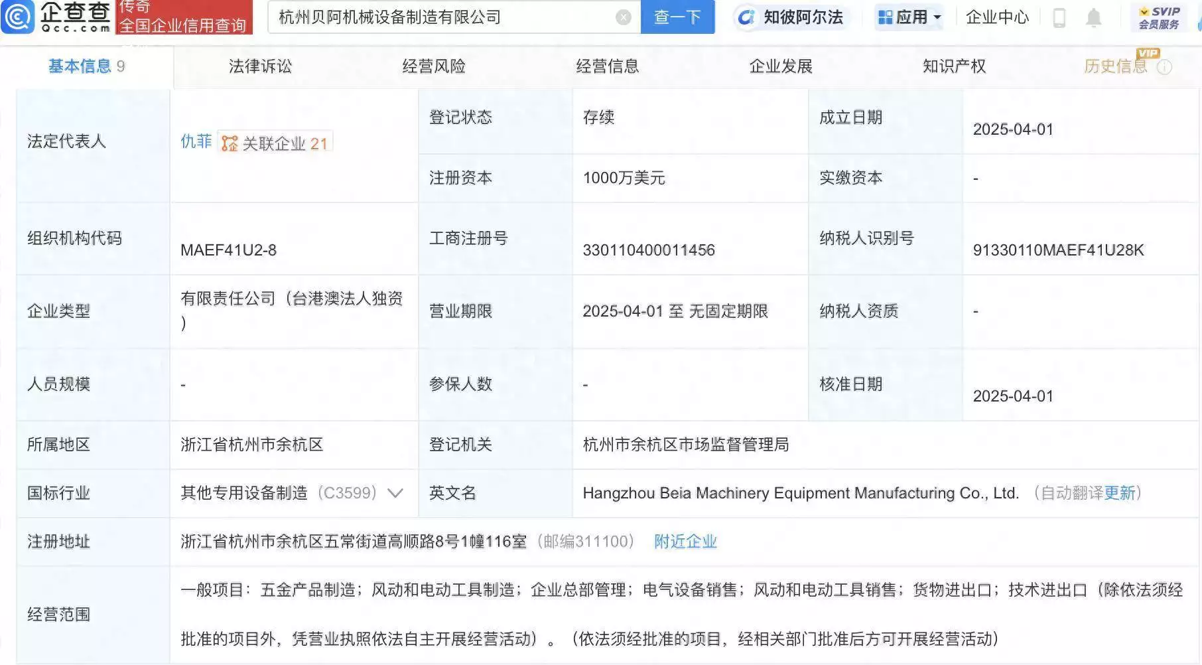Clear the search box with X icon
Screen dimensions: 1202x665
(623, 17)
